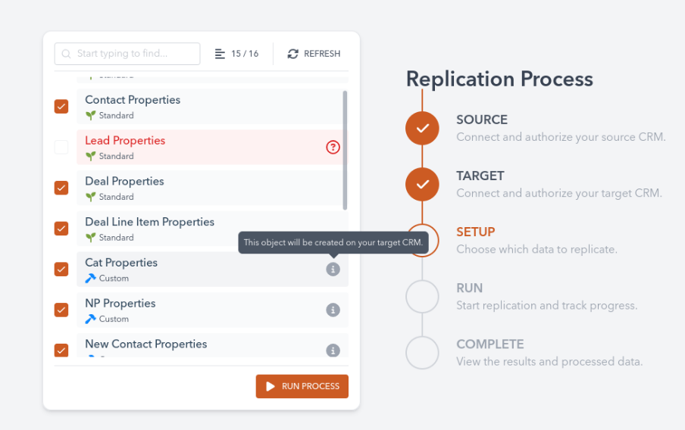The height and width of the screenshot is (430, 685).
Task: Click the TARGET step checkmark circle
Action: pos(422,184)
